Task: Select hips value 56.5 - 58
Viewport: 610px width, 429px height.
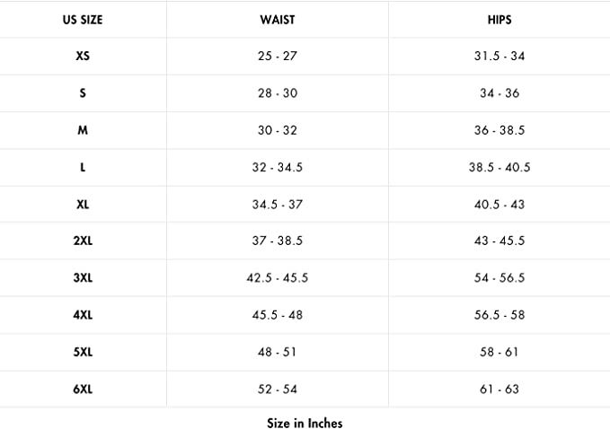Action: coord(499,315)
